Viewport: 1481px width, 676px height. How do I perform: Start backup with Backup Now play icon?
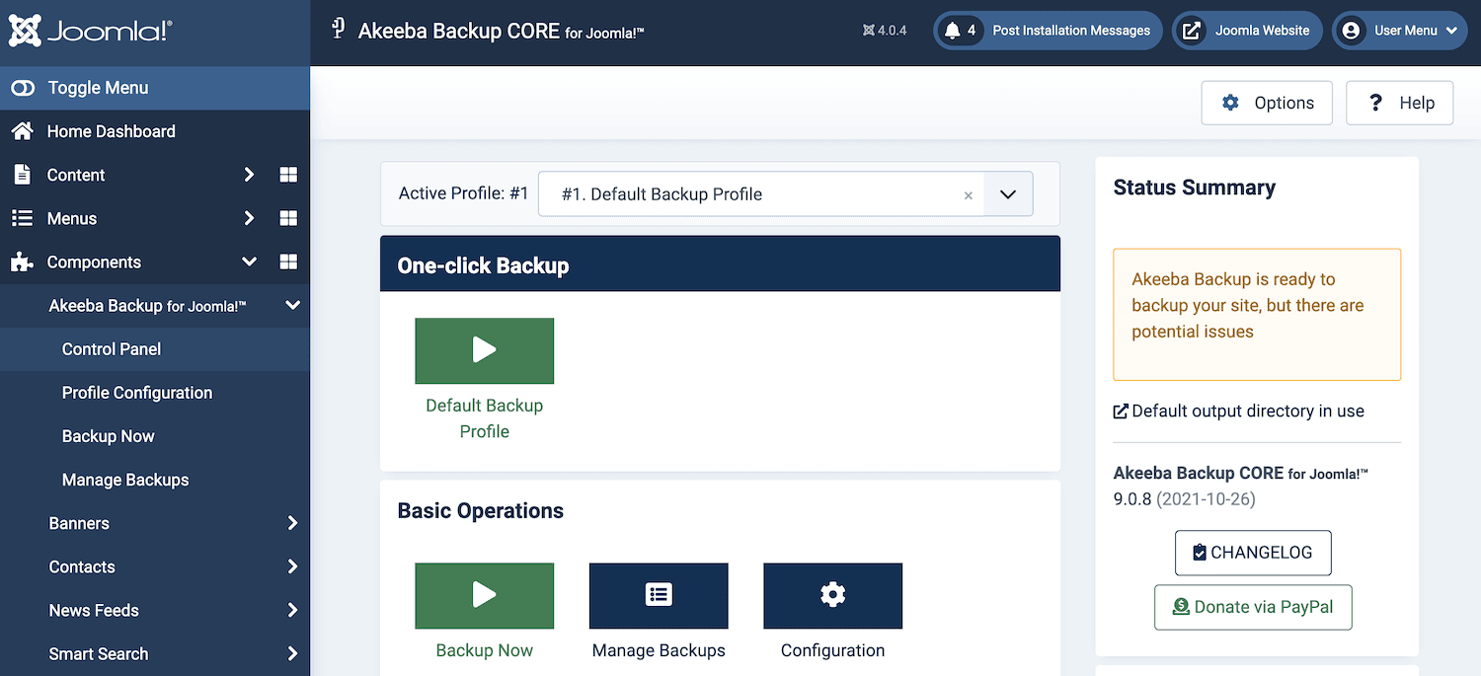(x=484, y=595)
